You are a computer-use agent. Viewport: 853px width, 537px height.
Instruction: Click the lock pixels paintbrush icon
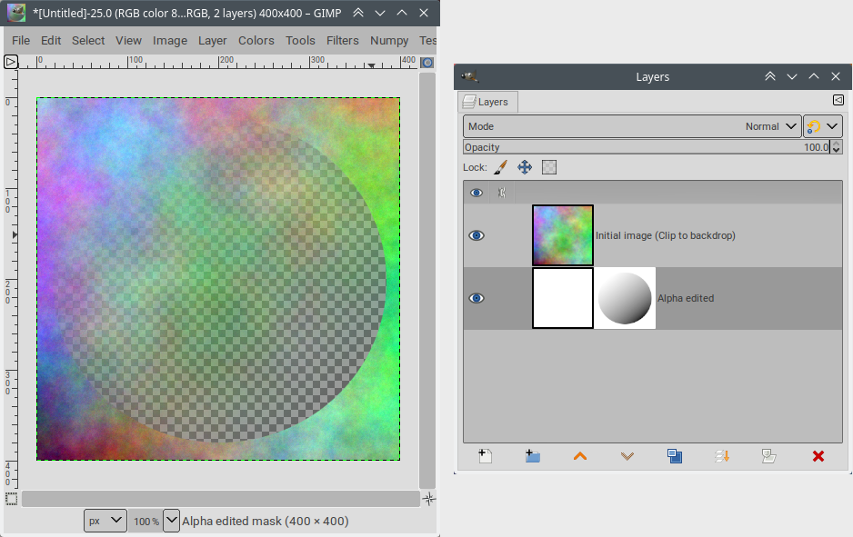(500, 167)
